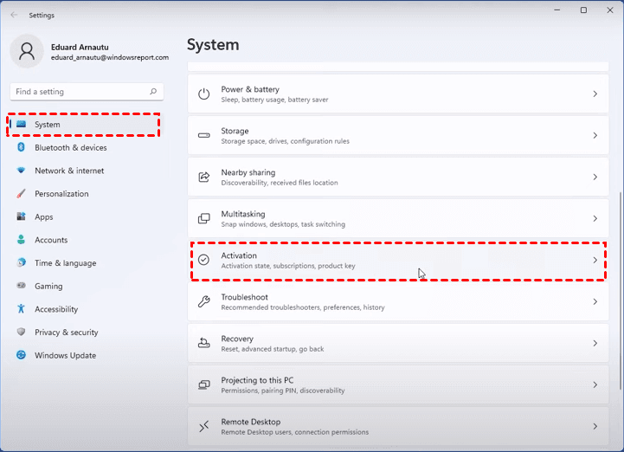The width and height of the screenshot is (624, 452).
Task: Open Bluetooth & devices section
Action: tap(70, 148)
